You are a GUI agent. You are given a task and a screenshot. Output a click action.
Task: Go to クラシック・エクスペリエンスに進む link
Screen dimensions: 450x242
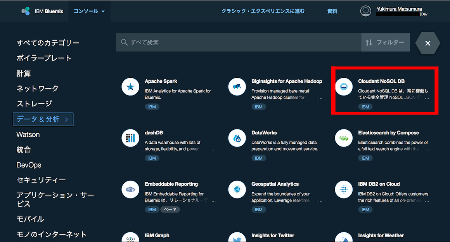tap(263, 11)
